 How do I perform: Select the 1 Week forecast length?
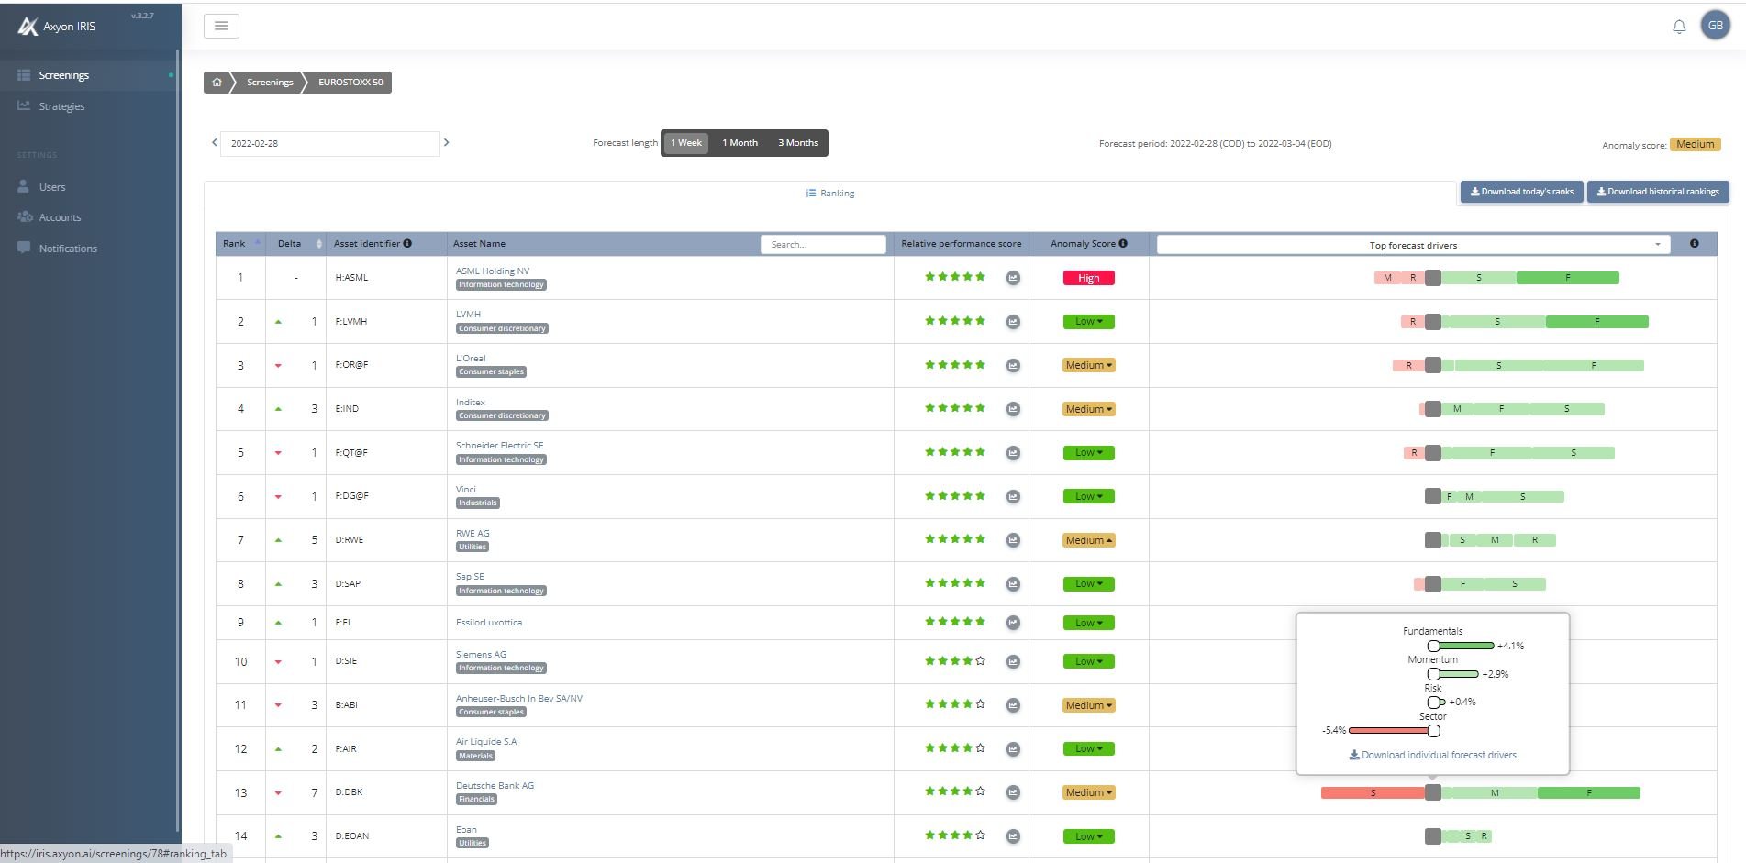685,143
